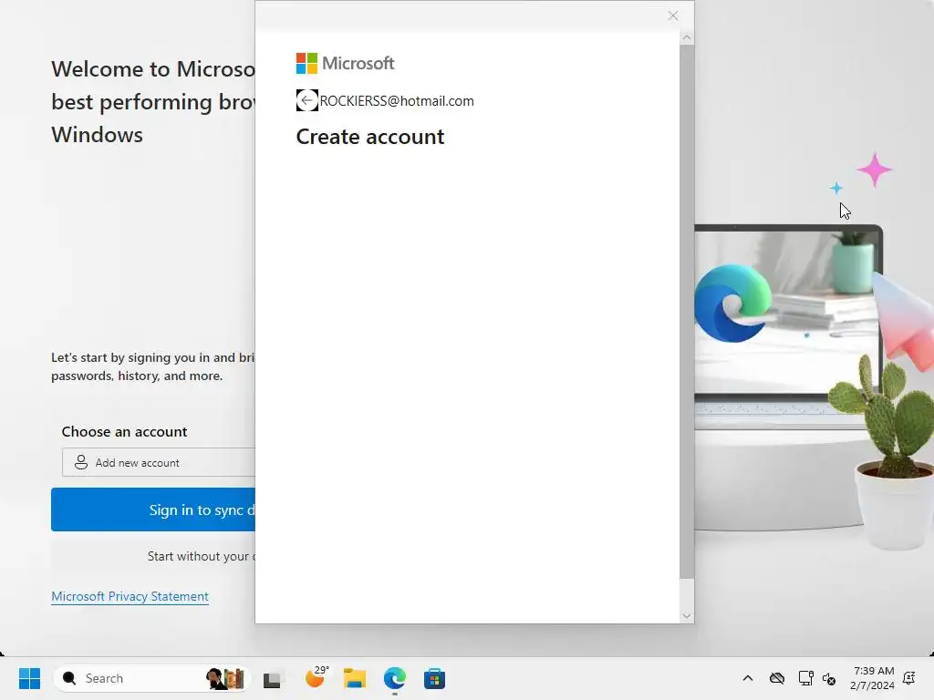Viewport: 934px width, 700px height.
Task: Click the search highlight picture in taskbar
Action: click(x=226, y=678)
